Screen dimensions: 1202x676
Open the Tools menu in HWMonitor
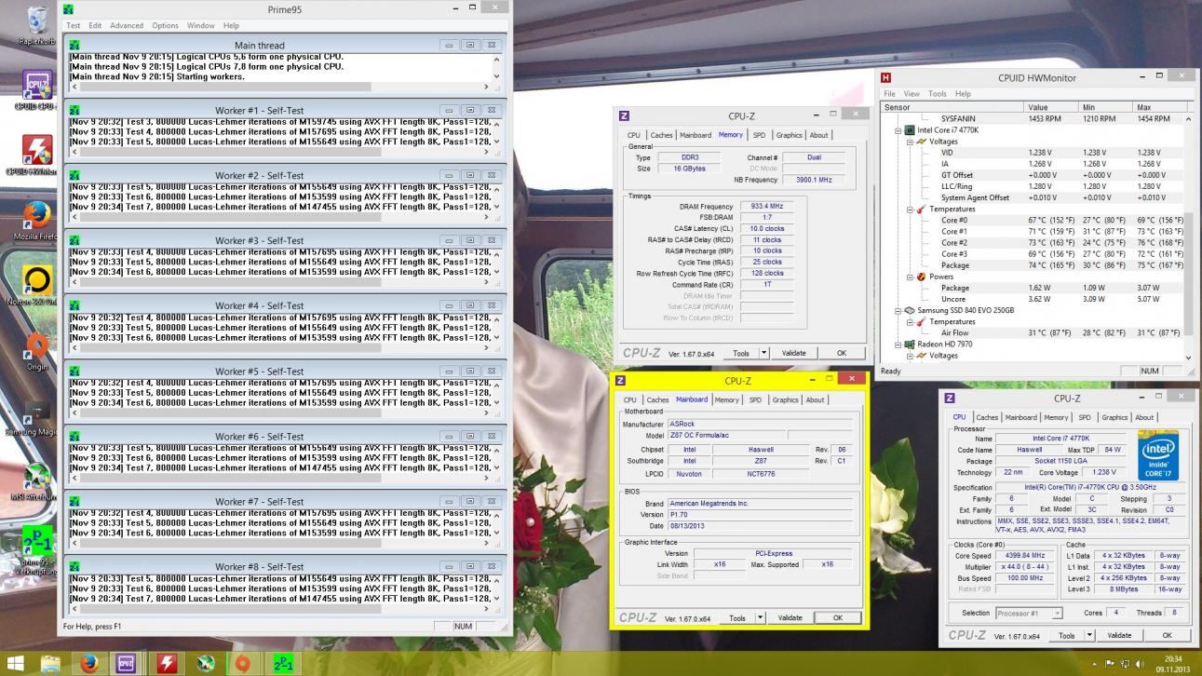tap(937, 93)
